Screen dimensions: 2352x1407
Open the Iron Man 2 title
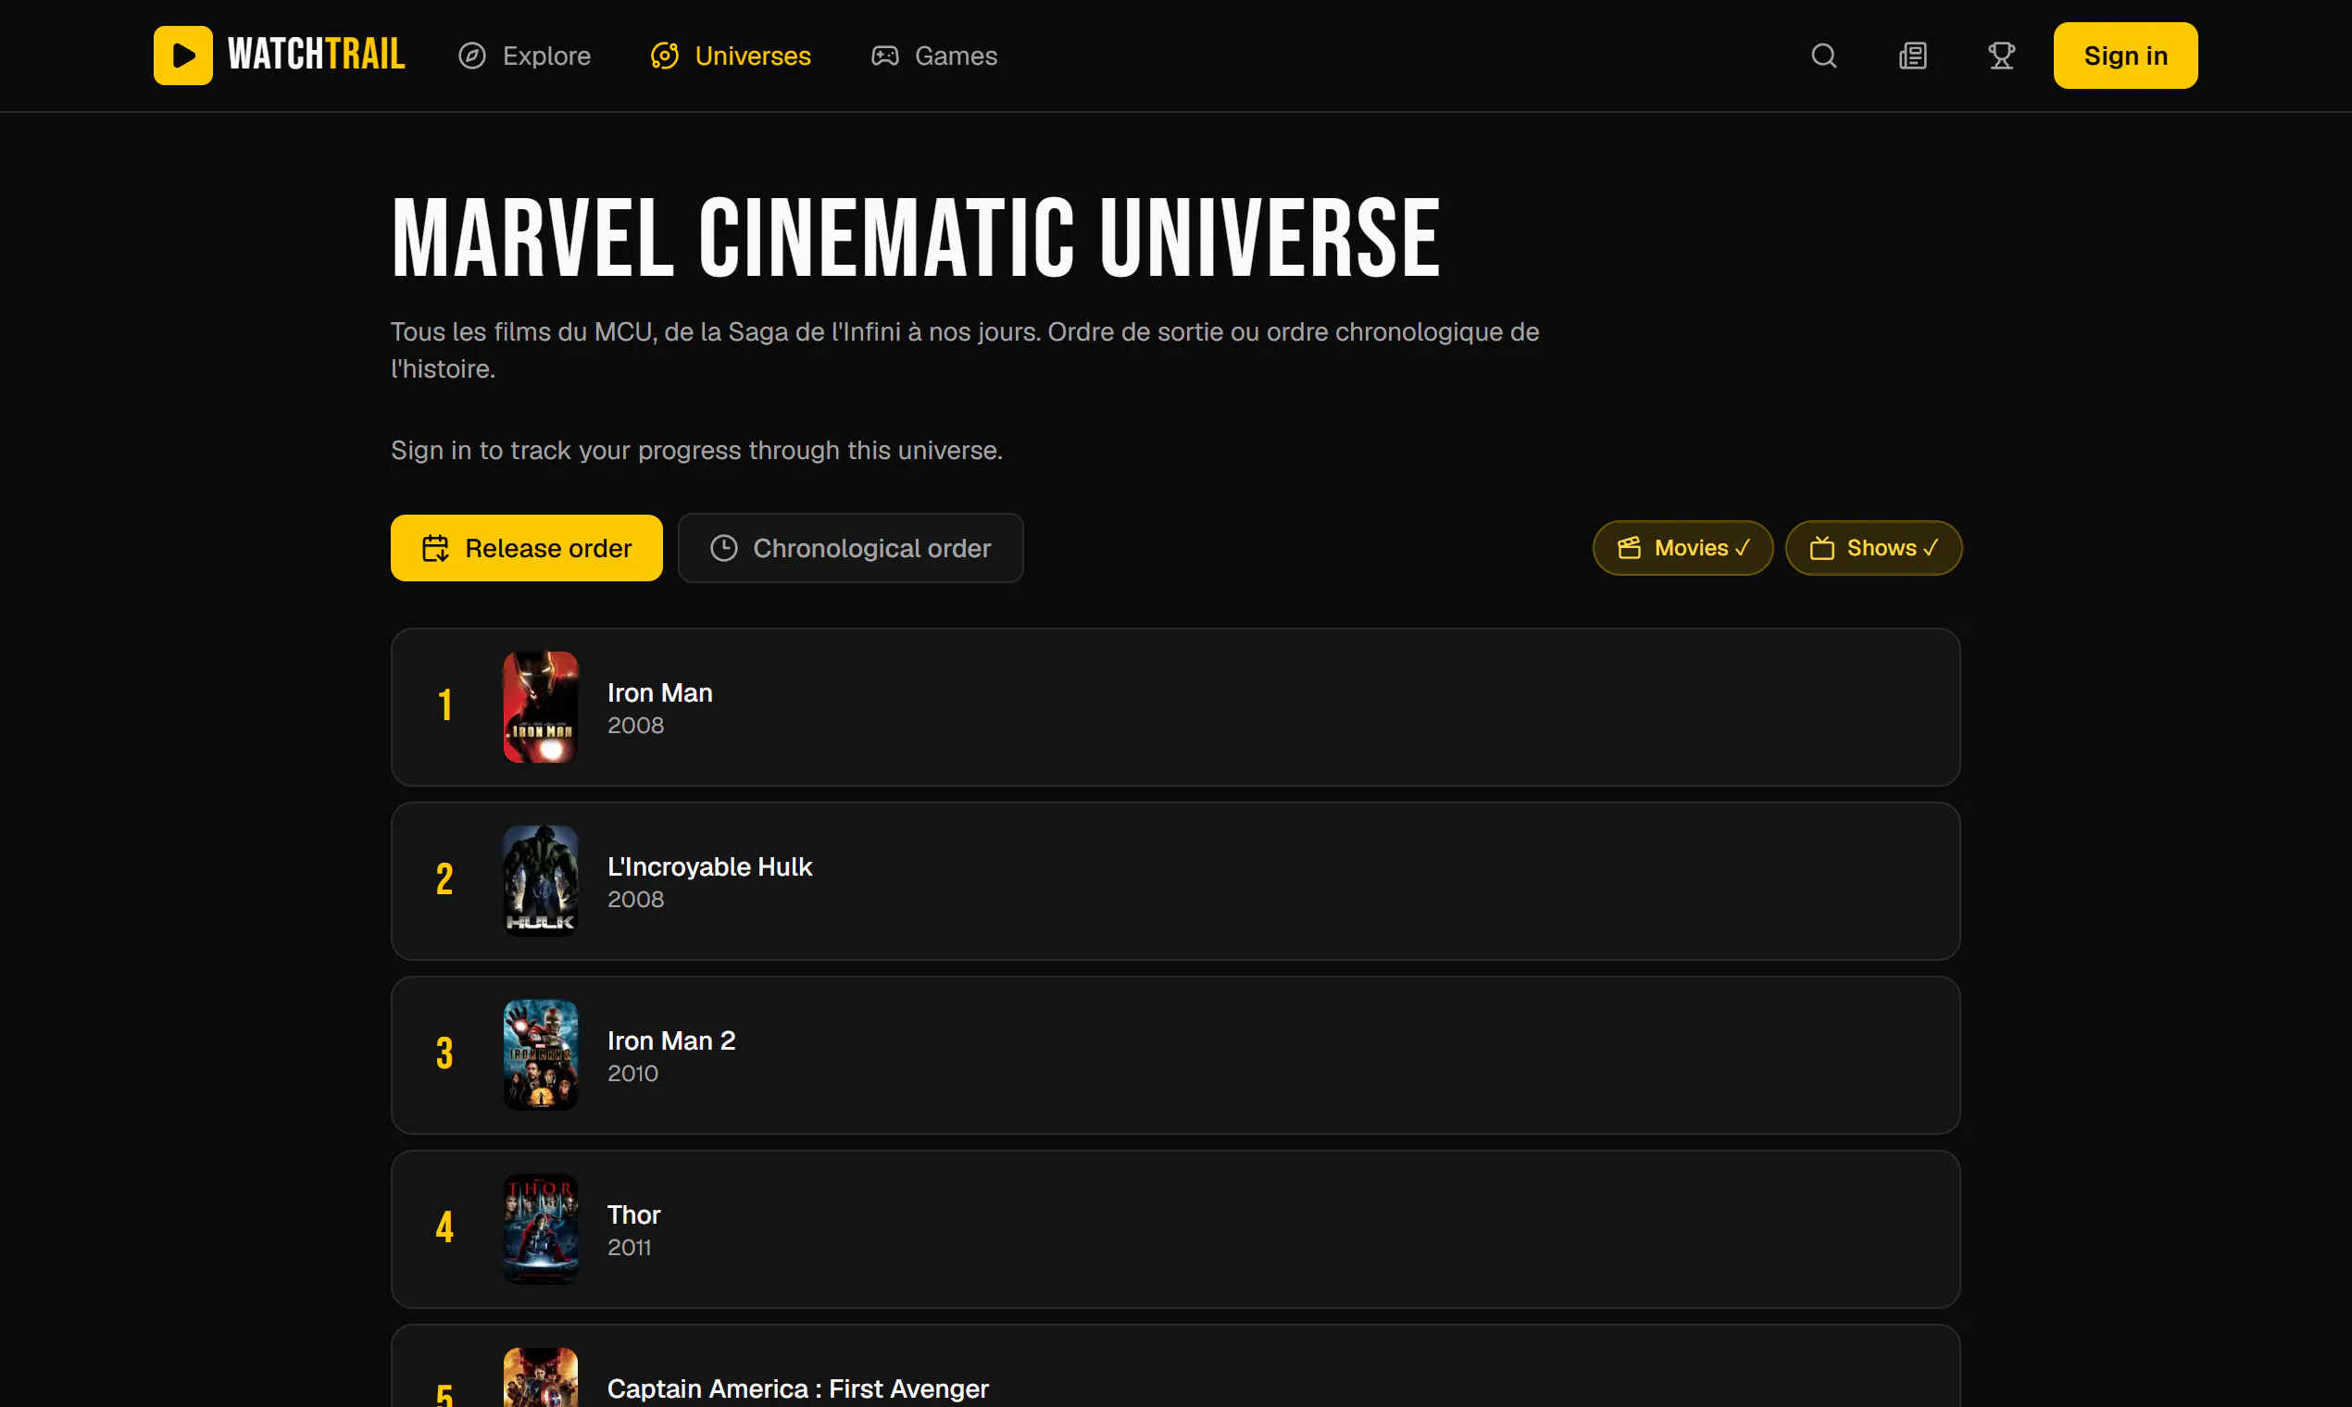point(671,1041)
